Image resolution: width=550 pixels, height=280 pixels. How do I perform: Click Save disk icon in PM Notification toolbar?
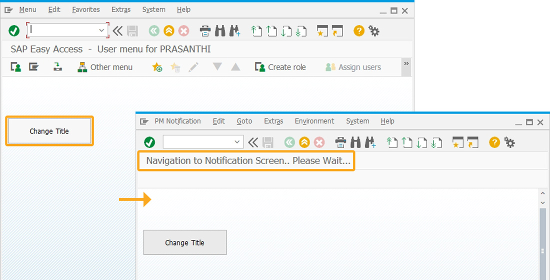point(268,142)
